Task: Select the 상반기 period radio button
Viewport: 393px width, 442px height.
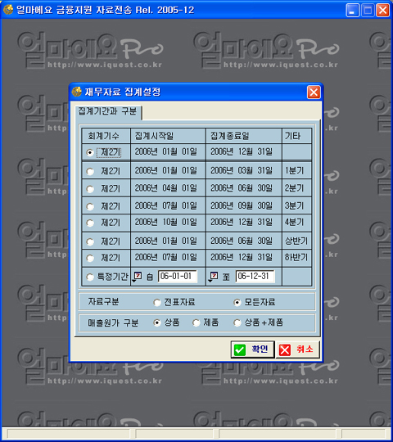Action: (x=90, y=241)
